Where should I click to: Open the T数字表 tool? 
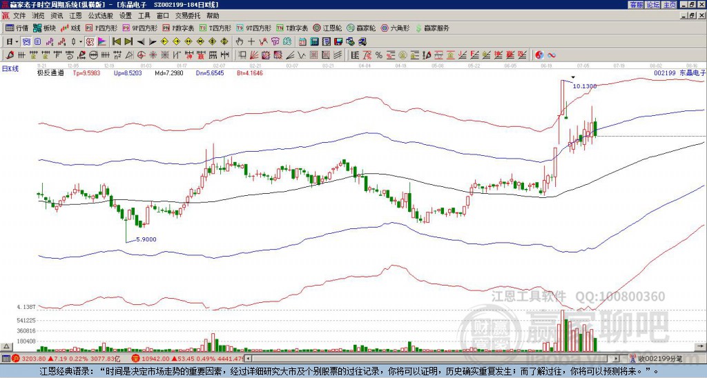click(x=292, y=28)
